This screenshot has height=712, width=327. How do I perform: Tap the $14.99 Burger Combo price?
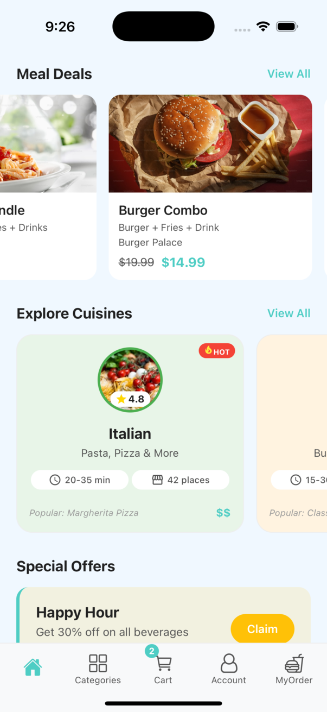tap(183, 262)
